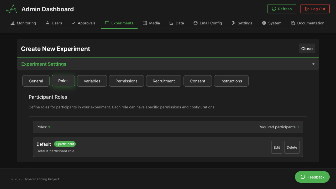Click the checkmark Approvals icon
336x189 pixels.
pos(73,23)
